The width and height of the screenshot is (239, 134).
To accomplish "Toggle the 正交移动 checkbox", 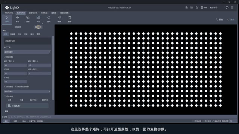I will click(203, 121).
